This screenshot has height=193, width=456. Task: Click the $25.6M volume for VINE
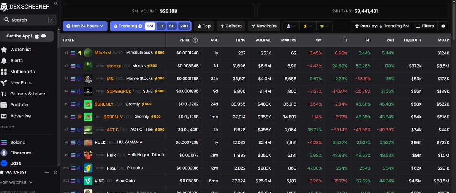point(263,181)
